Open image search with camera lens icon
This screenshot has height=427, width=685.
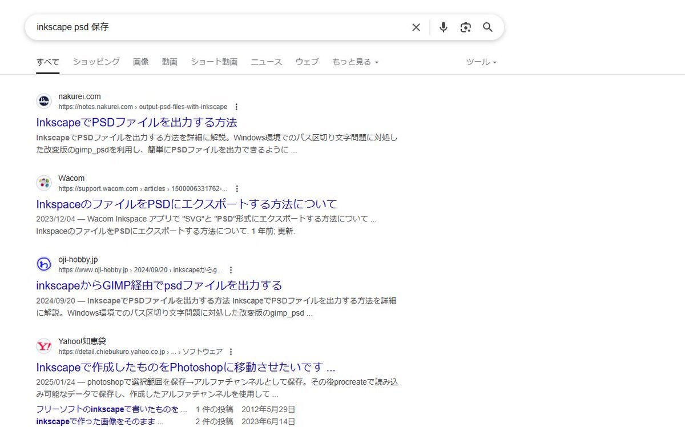[466, 27]
